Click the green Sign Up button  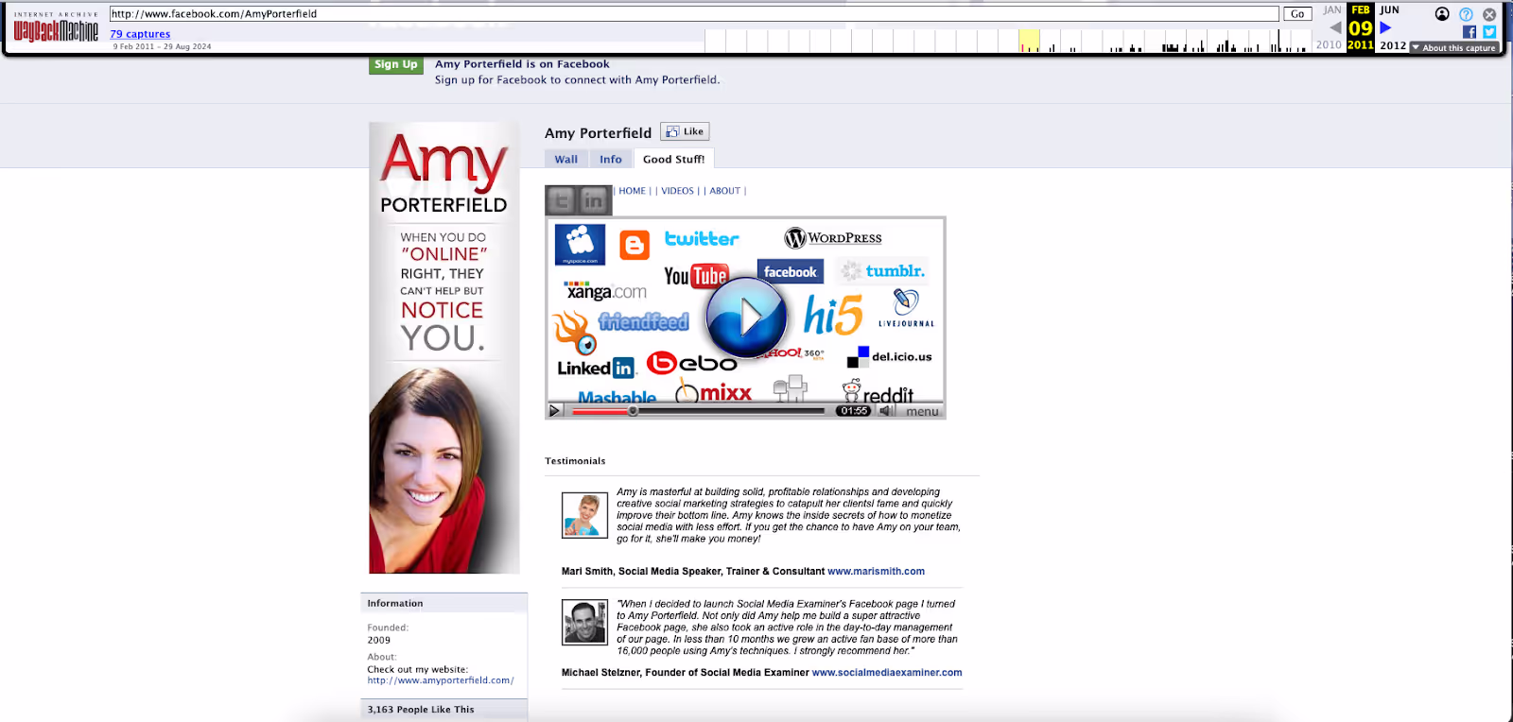[x=395, y=64]
